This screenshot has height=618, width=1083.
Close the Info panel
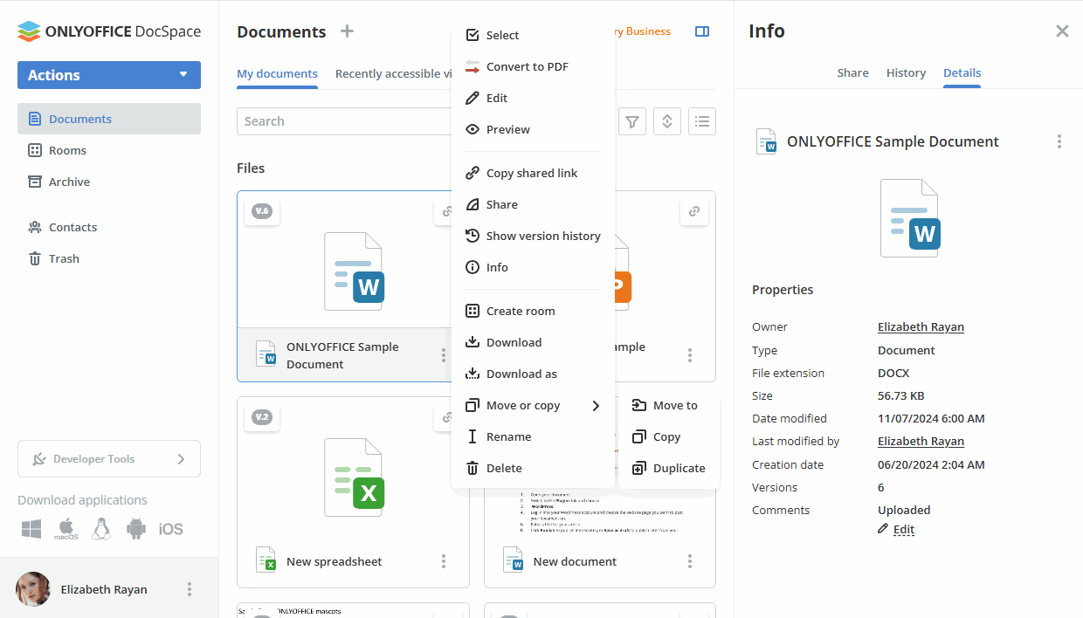[x=1062, y=31]
